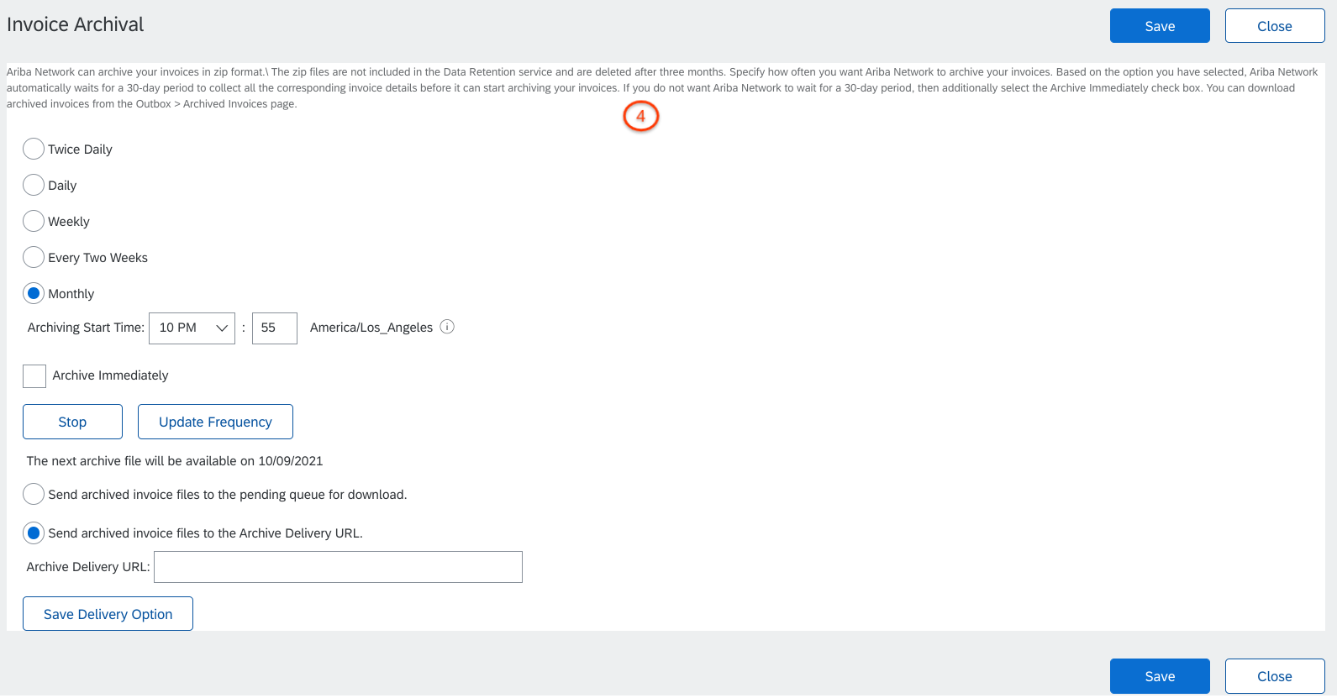Image resolution: width=1337 pixels, height=698 pixels.
Task: Click the top Close button
Action: 1275,26
